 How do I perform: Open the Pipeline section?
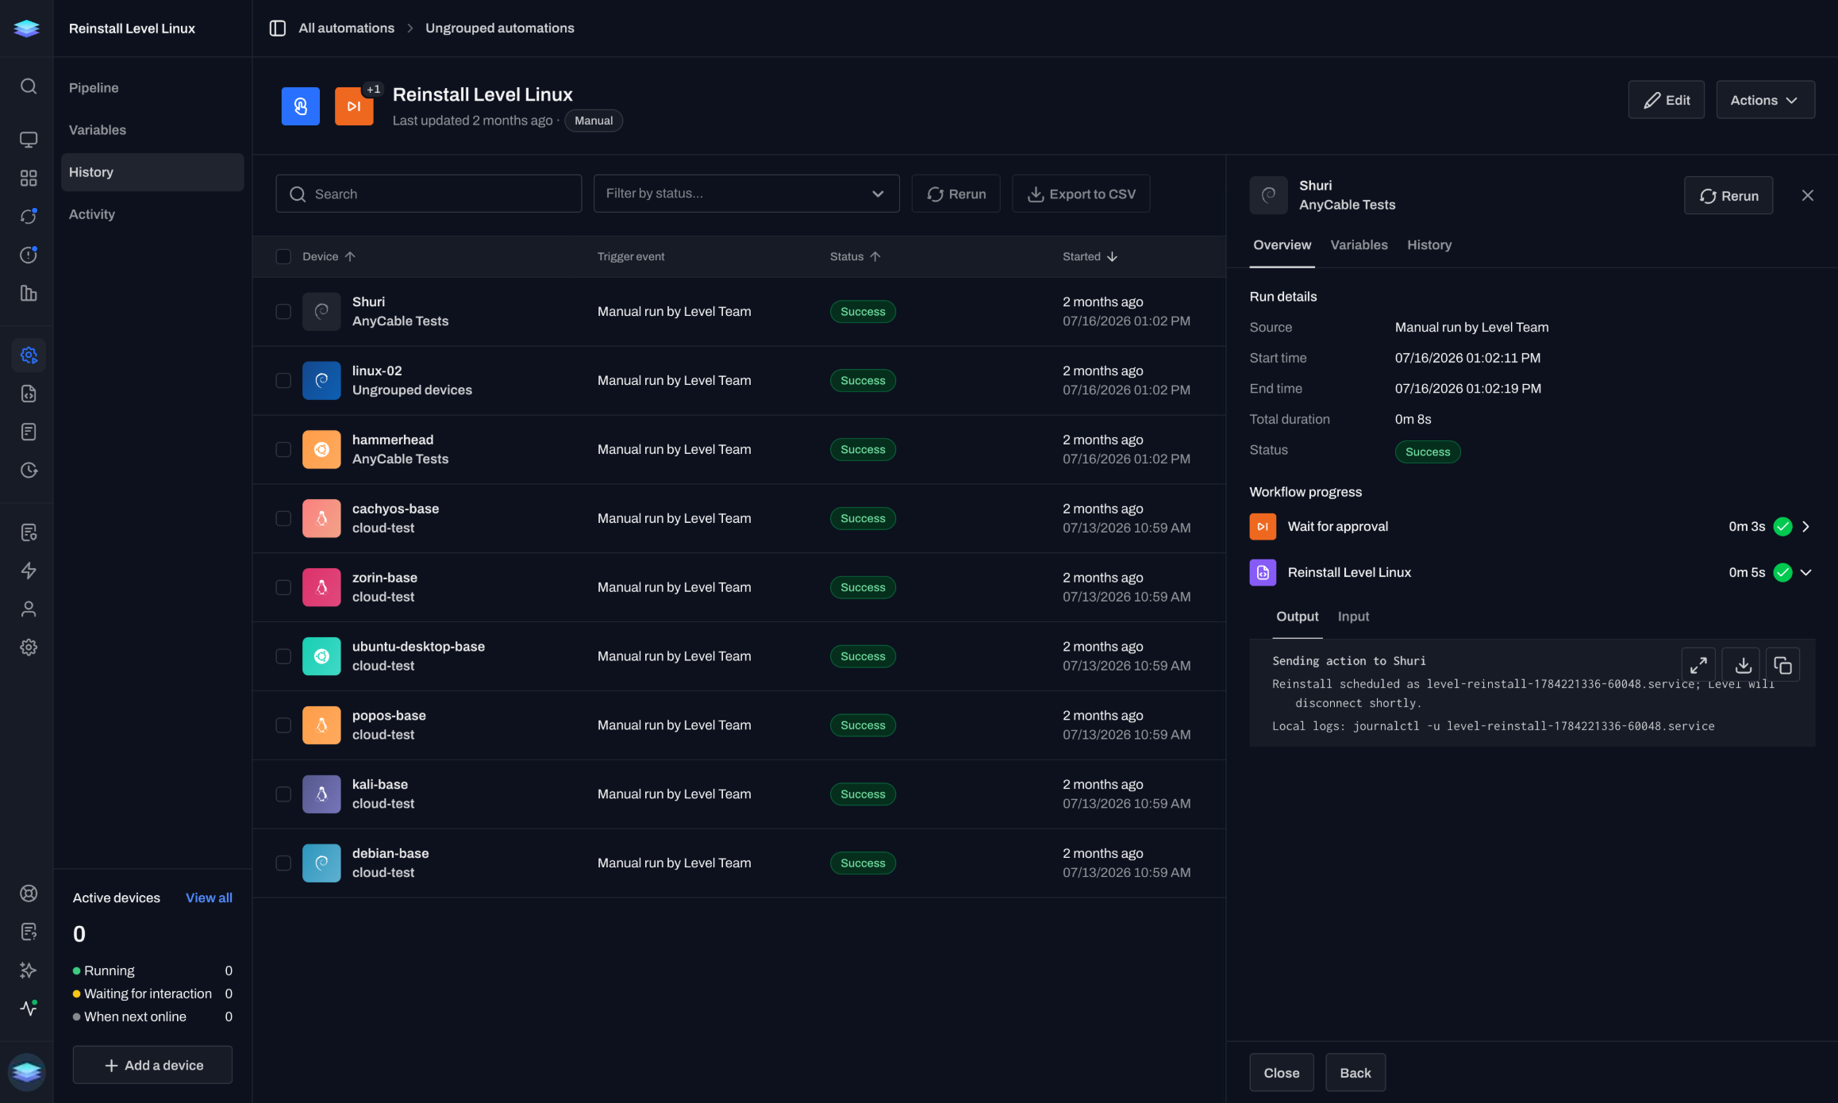(152, 88)
